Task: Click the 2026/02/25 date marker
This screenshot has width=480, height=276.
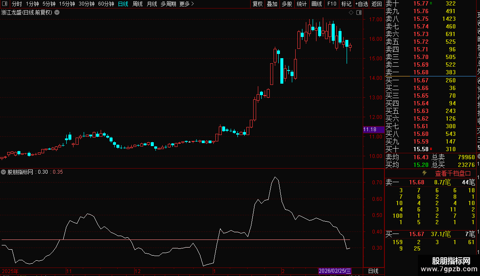Action: [335, 271]
